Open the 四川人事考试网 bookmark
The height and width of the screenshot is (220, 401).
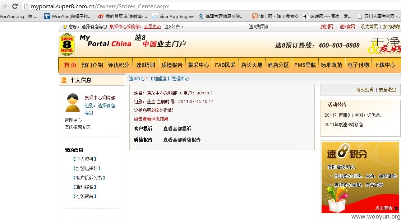tap(378, 17)
